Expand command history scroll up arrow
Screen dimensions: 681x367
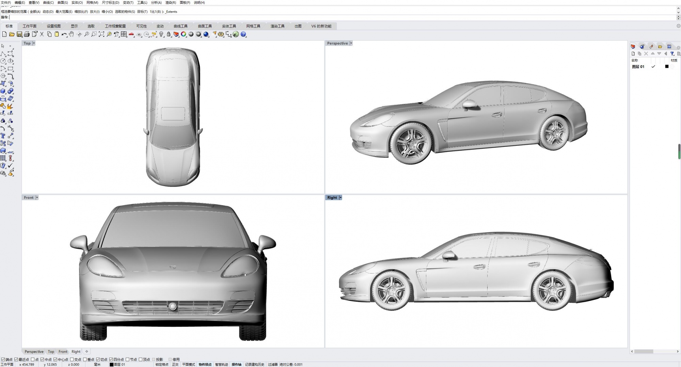[678, 8]
